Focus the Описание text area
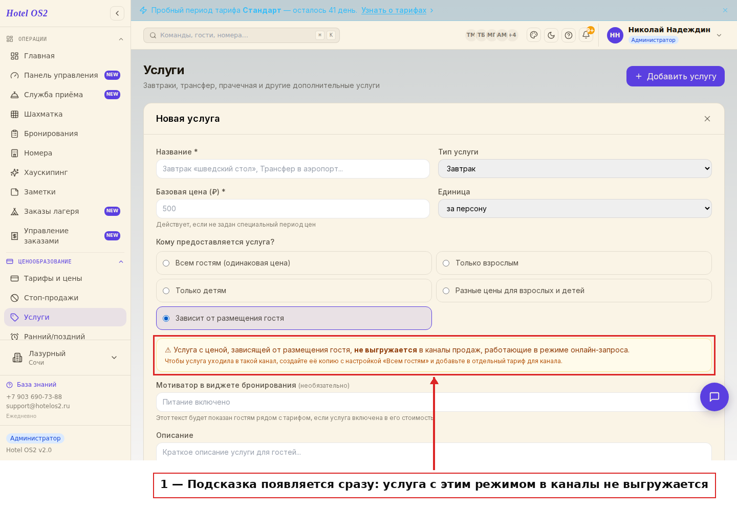737x510 pixels. (434, 452)
